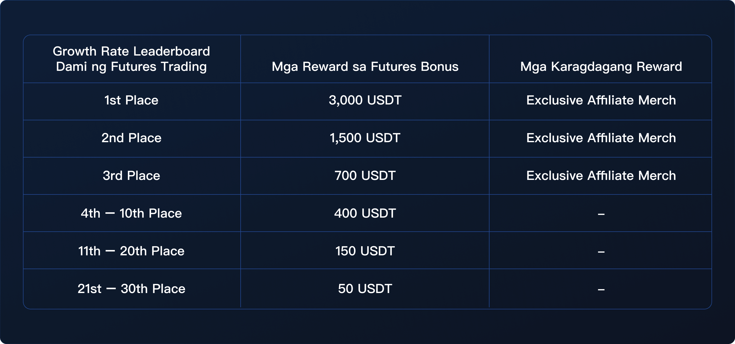Select Exclusive Affiliate Merch in 3rd Place row
735x344 pixels.
601,176
